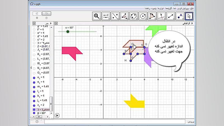Toggle visibility of f'' = 1
This screenshot has width=224, height=126.
(x=34, y=29)
